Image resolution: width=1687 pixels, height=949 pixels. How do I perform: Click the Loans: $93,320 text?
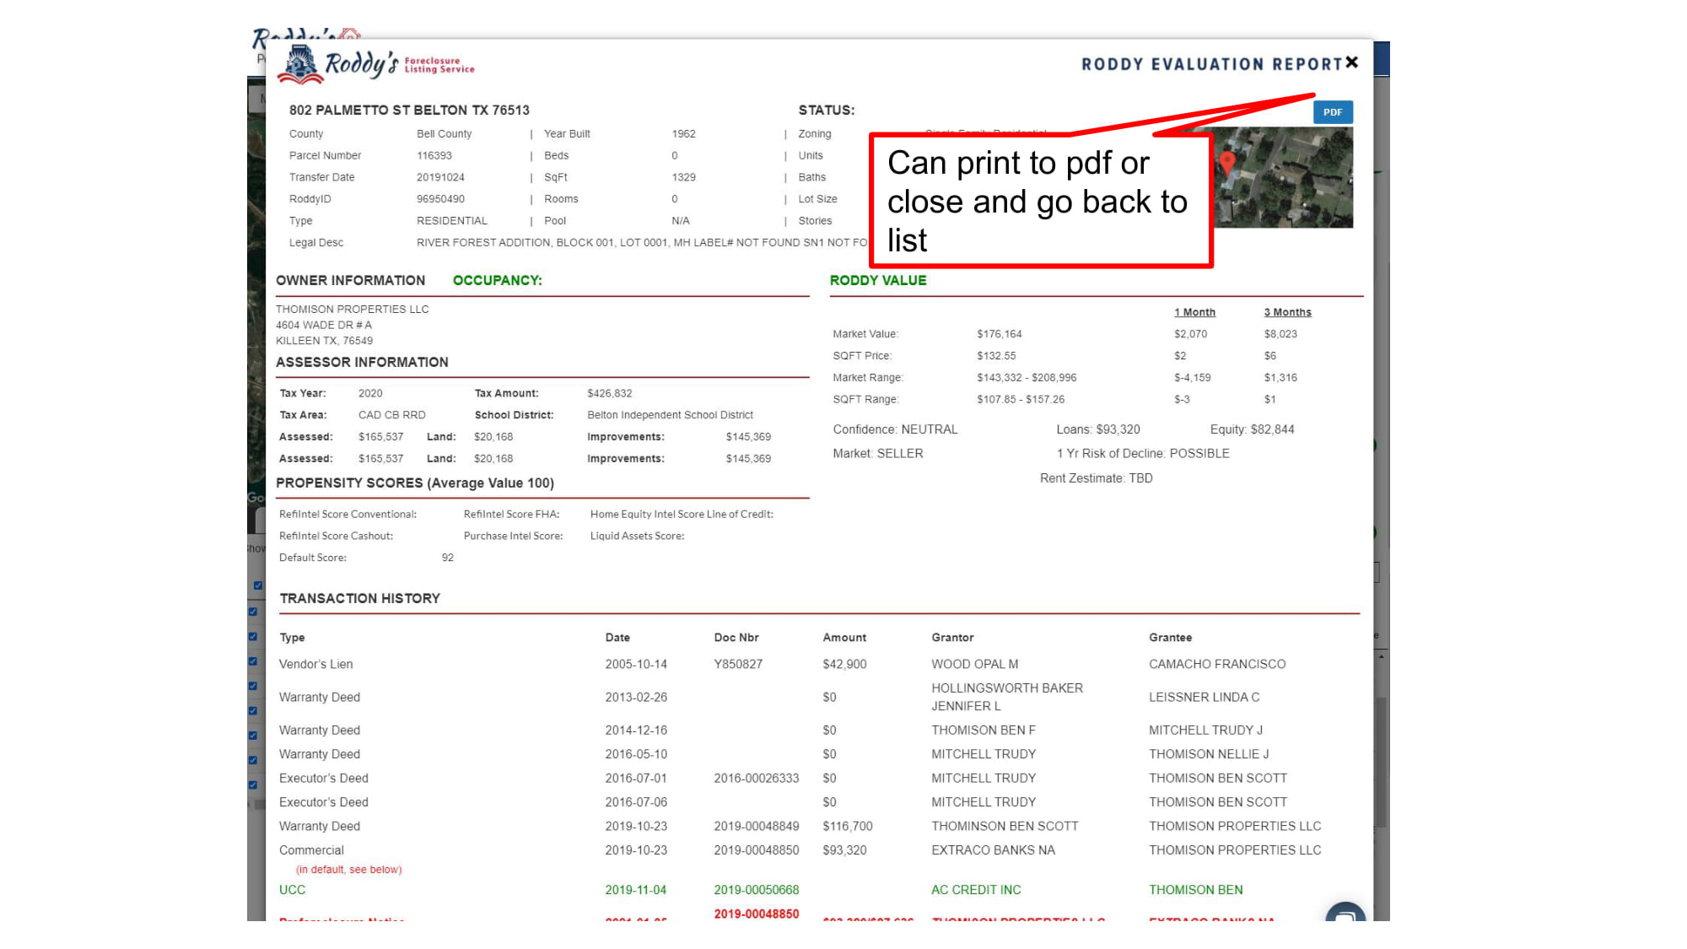coord(1098,430)
